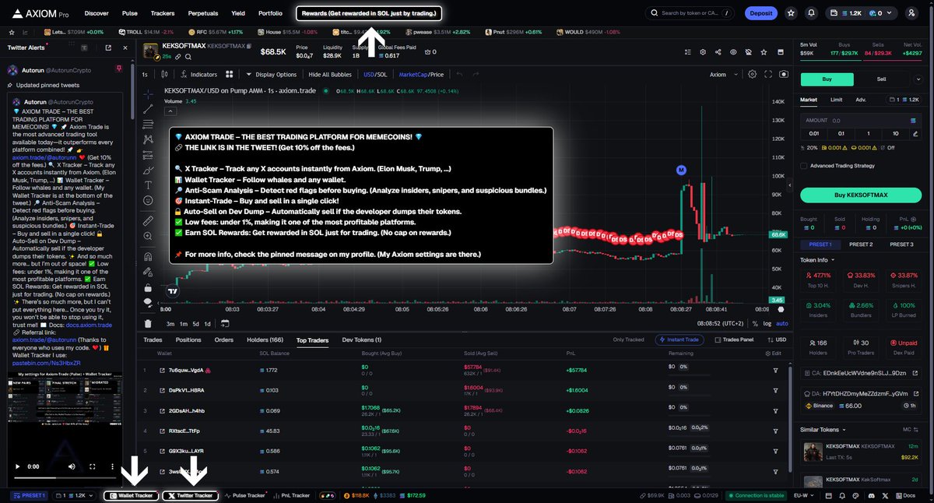
Task: Switch the USD/SOL currency toggle
Action: pos(375,75)
